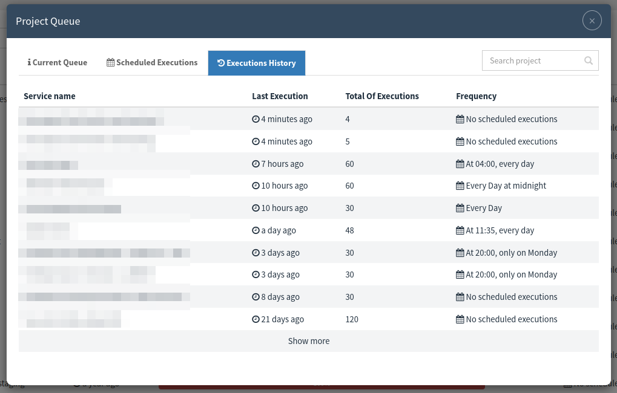Click the 'a day ago' cell
This screenshot has height=393, width=617.
coord(274,230)
